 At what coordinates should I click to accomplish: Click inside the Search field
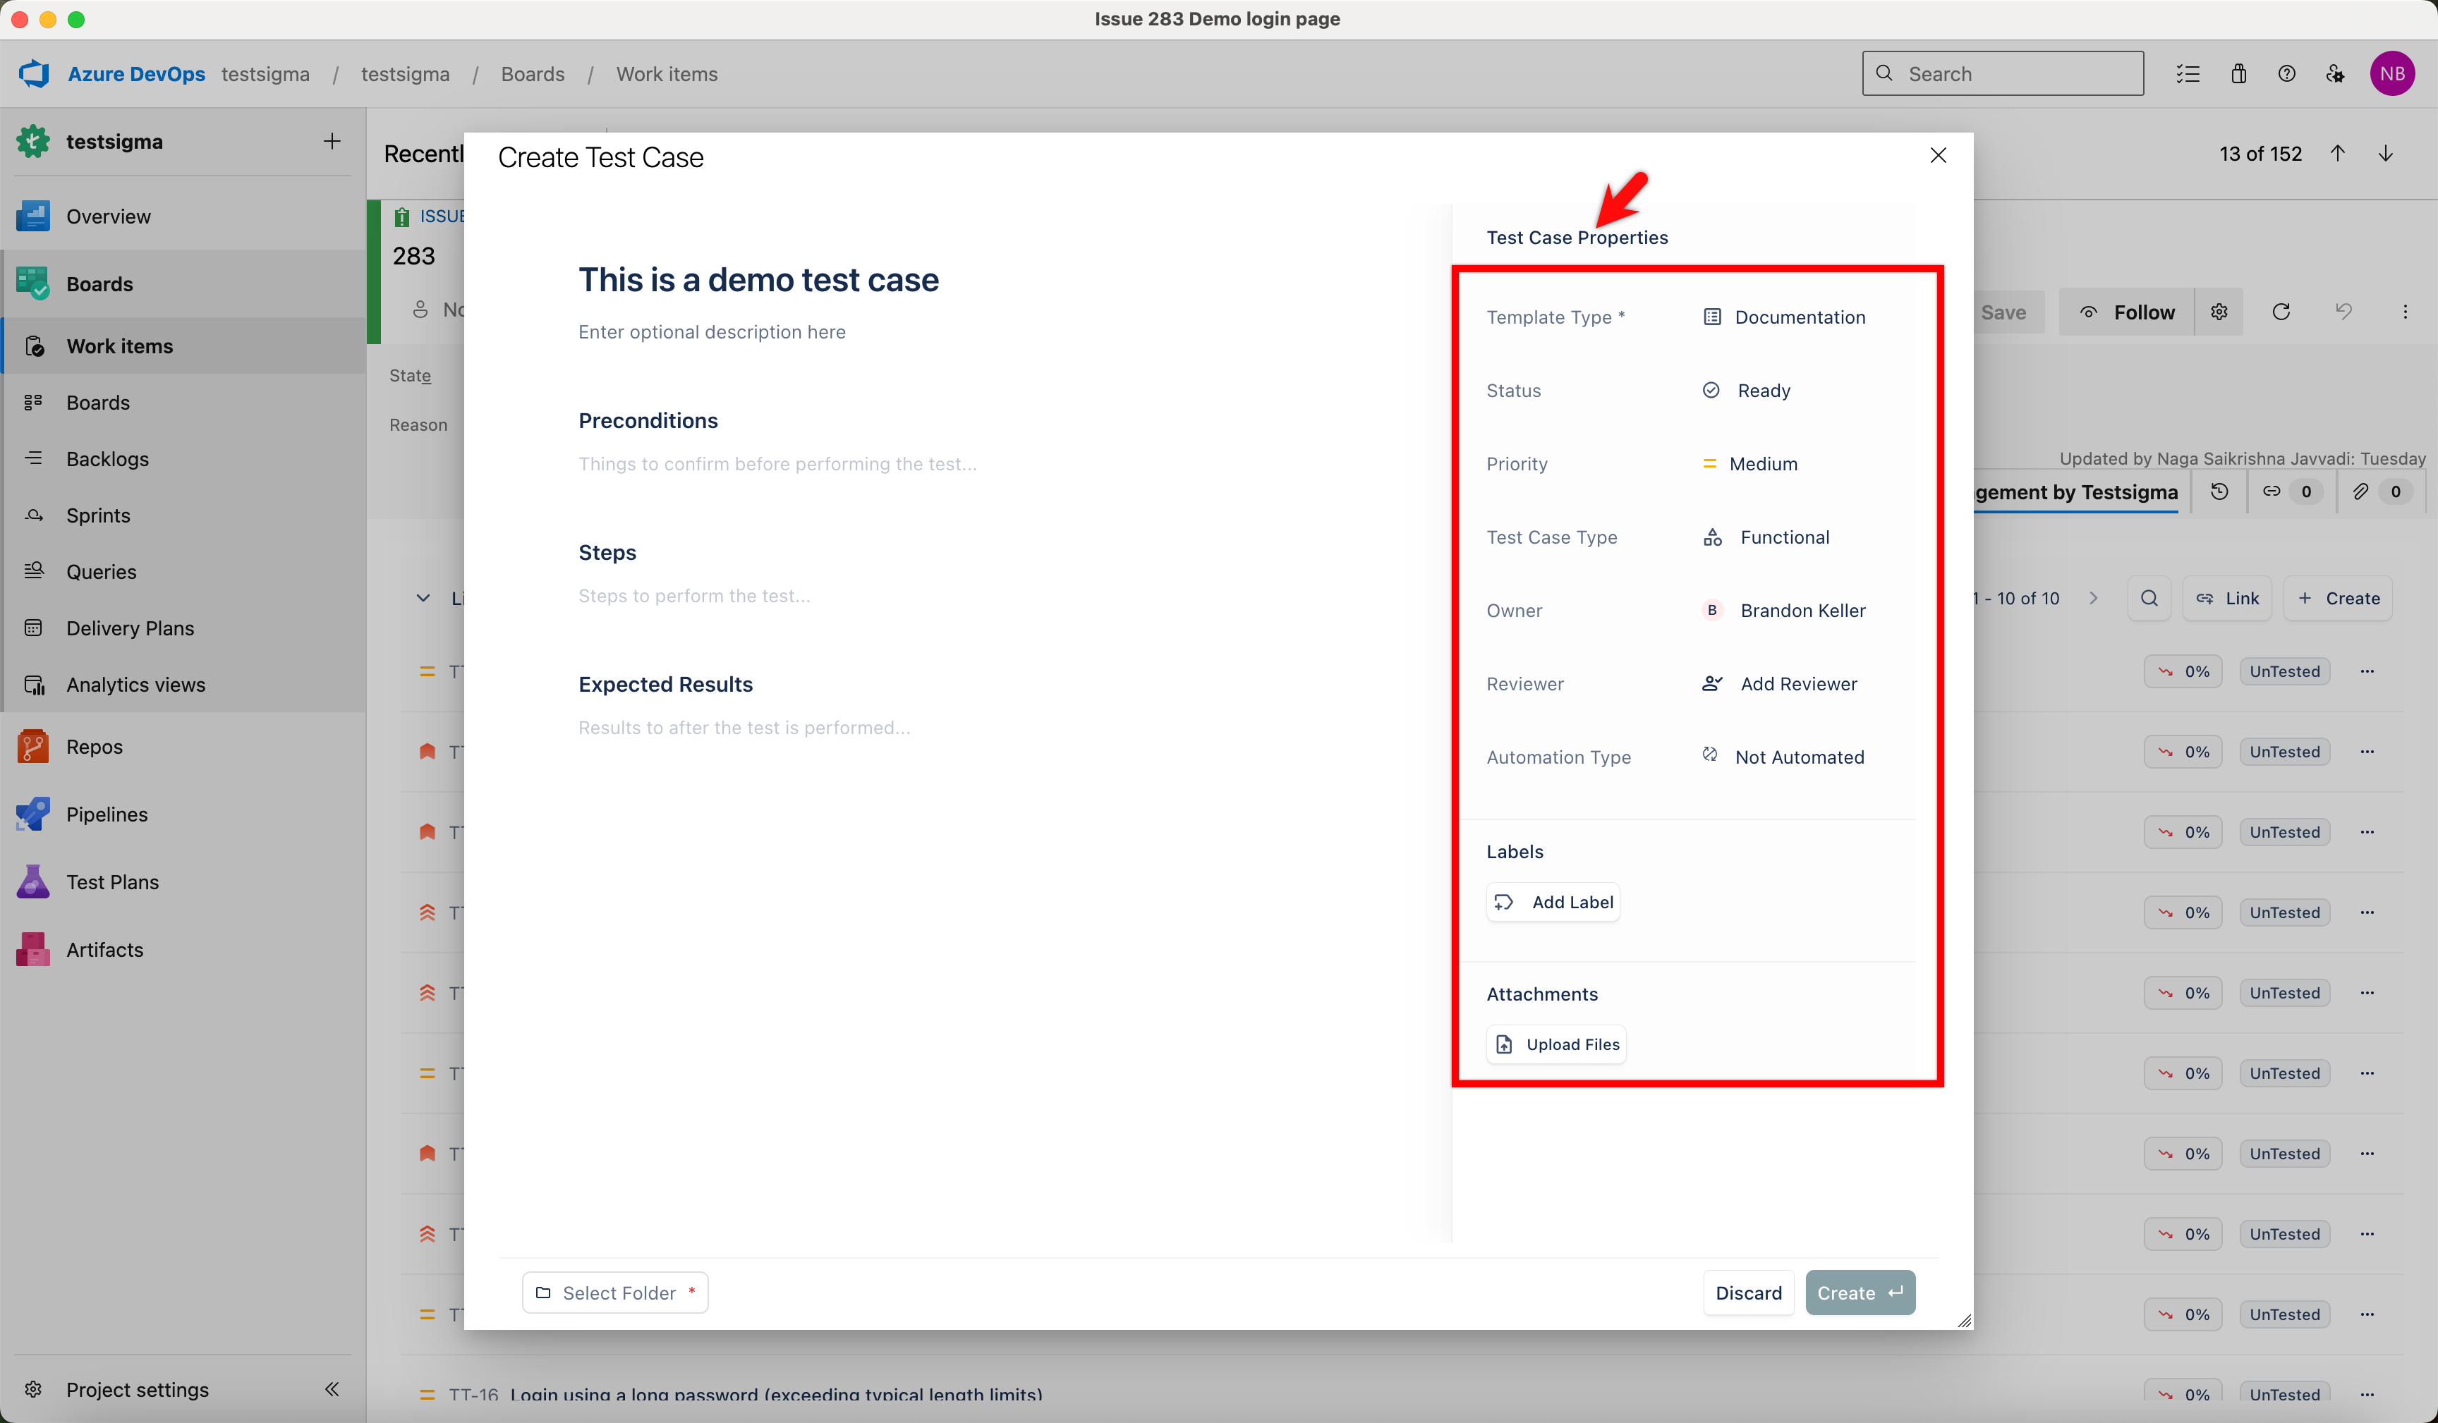pyautogui.click(x=2003, y=73)
